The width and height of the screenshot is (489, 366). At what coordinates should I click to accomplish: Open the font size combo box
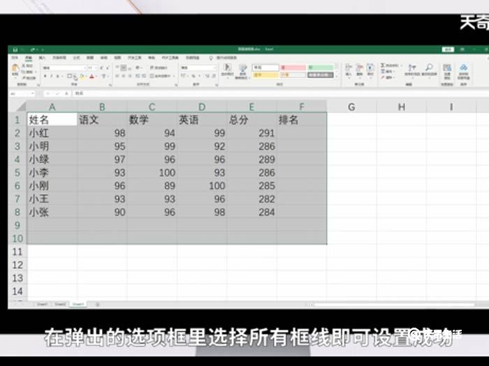tap(92, 68)
